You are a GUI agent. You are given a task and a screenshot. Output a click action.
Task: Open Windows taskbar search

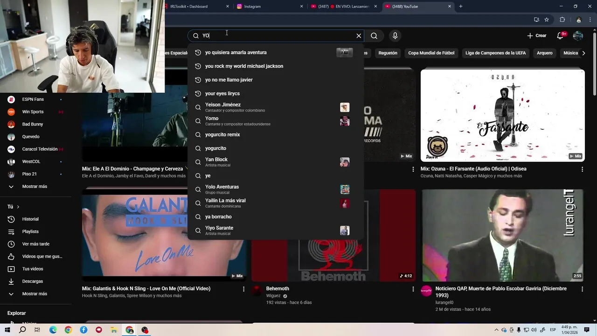(x=22, y=330)
